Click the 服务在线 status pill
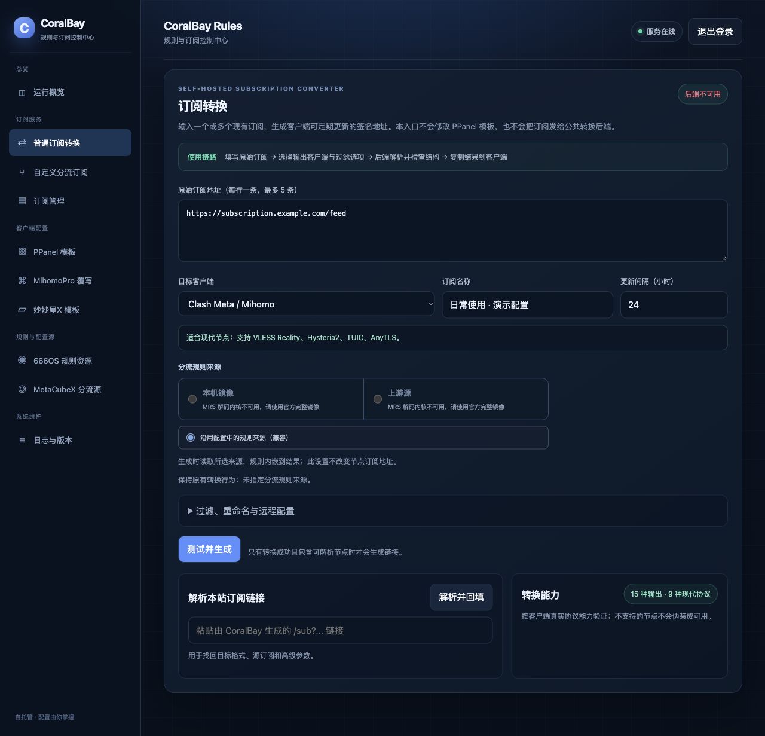 coord(656,32)
